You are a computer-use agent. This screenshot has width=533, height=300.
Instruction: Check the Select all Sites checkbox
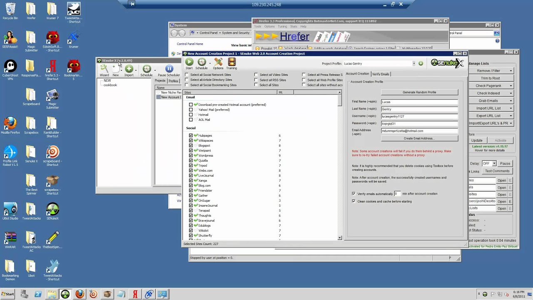pyautogui.click(x=256, y=85)
